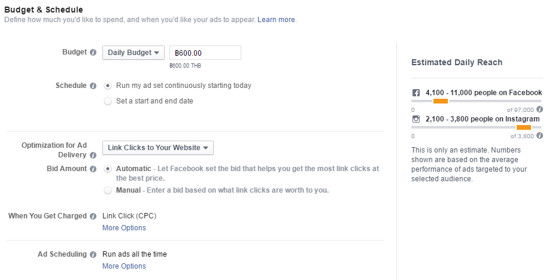Click info icon next to Optimization for Ad Delivery
This screenshot has height=280, width=552.
coord(93,156)
